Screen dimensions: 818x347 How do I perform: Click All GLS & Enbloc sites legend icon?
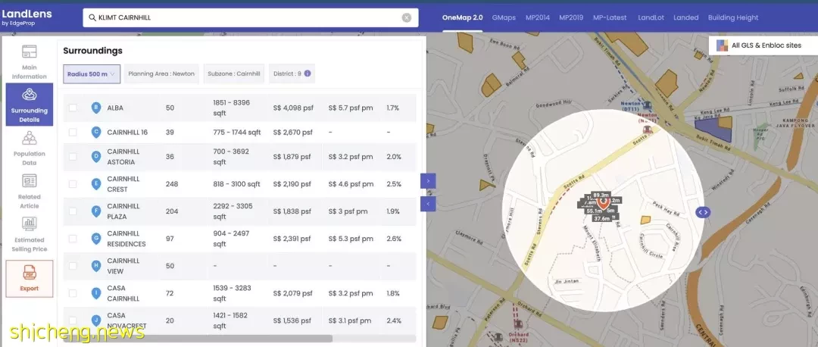(x=722, y=45)
